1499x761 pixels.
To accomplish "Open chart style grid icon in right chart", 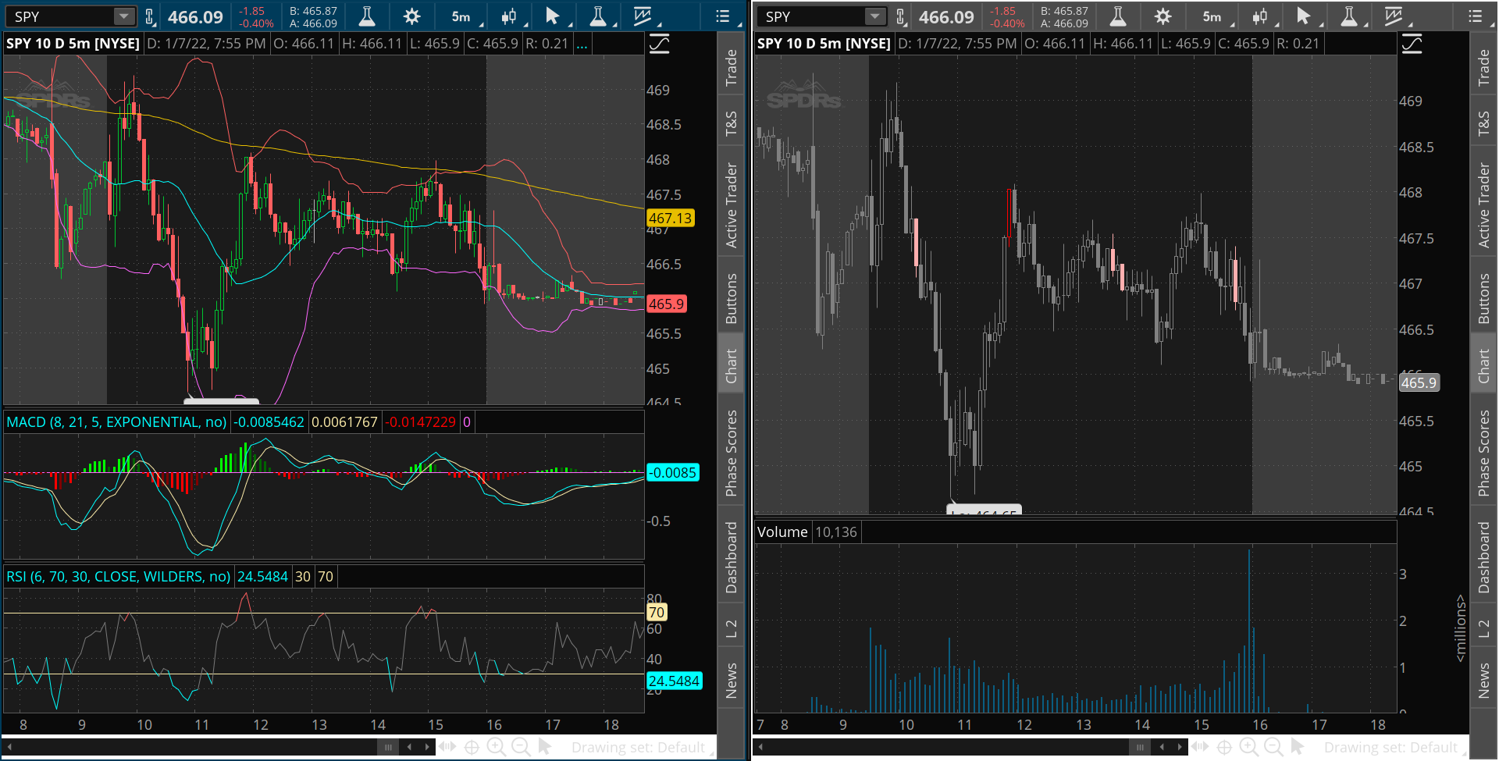I will [x=1394, y=16].
